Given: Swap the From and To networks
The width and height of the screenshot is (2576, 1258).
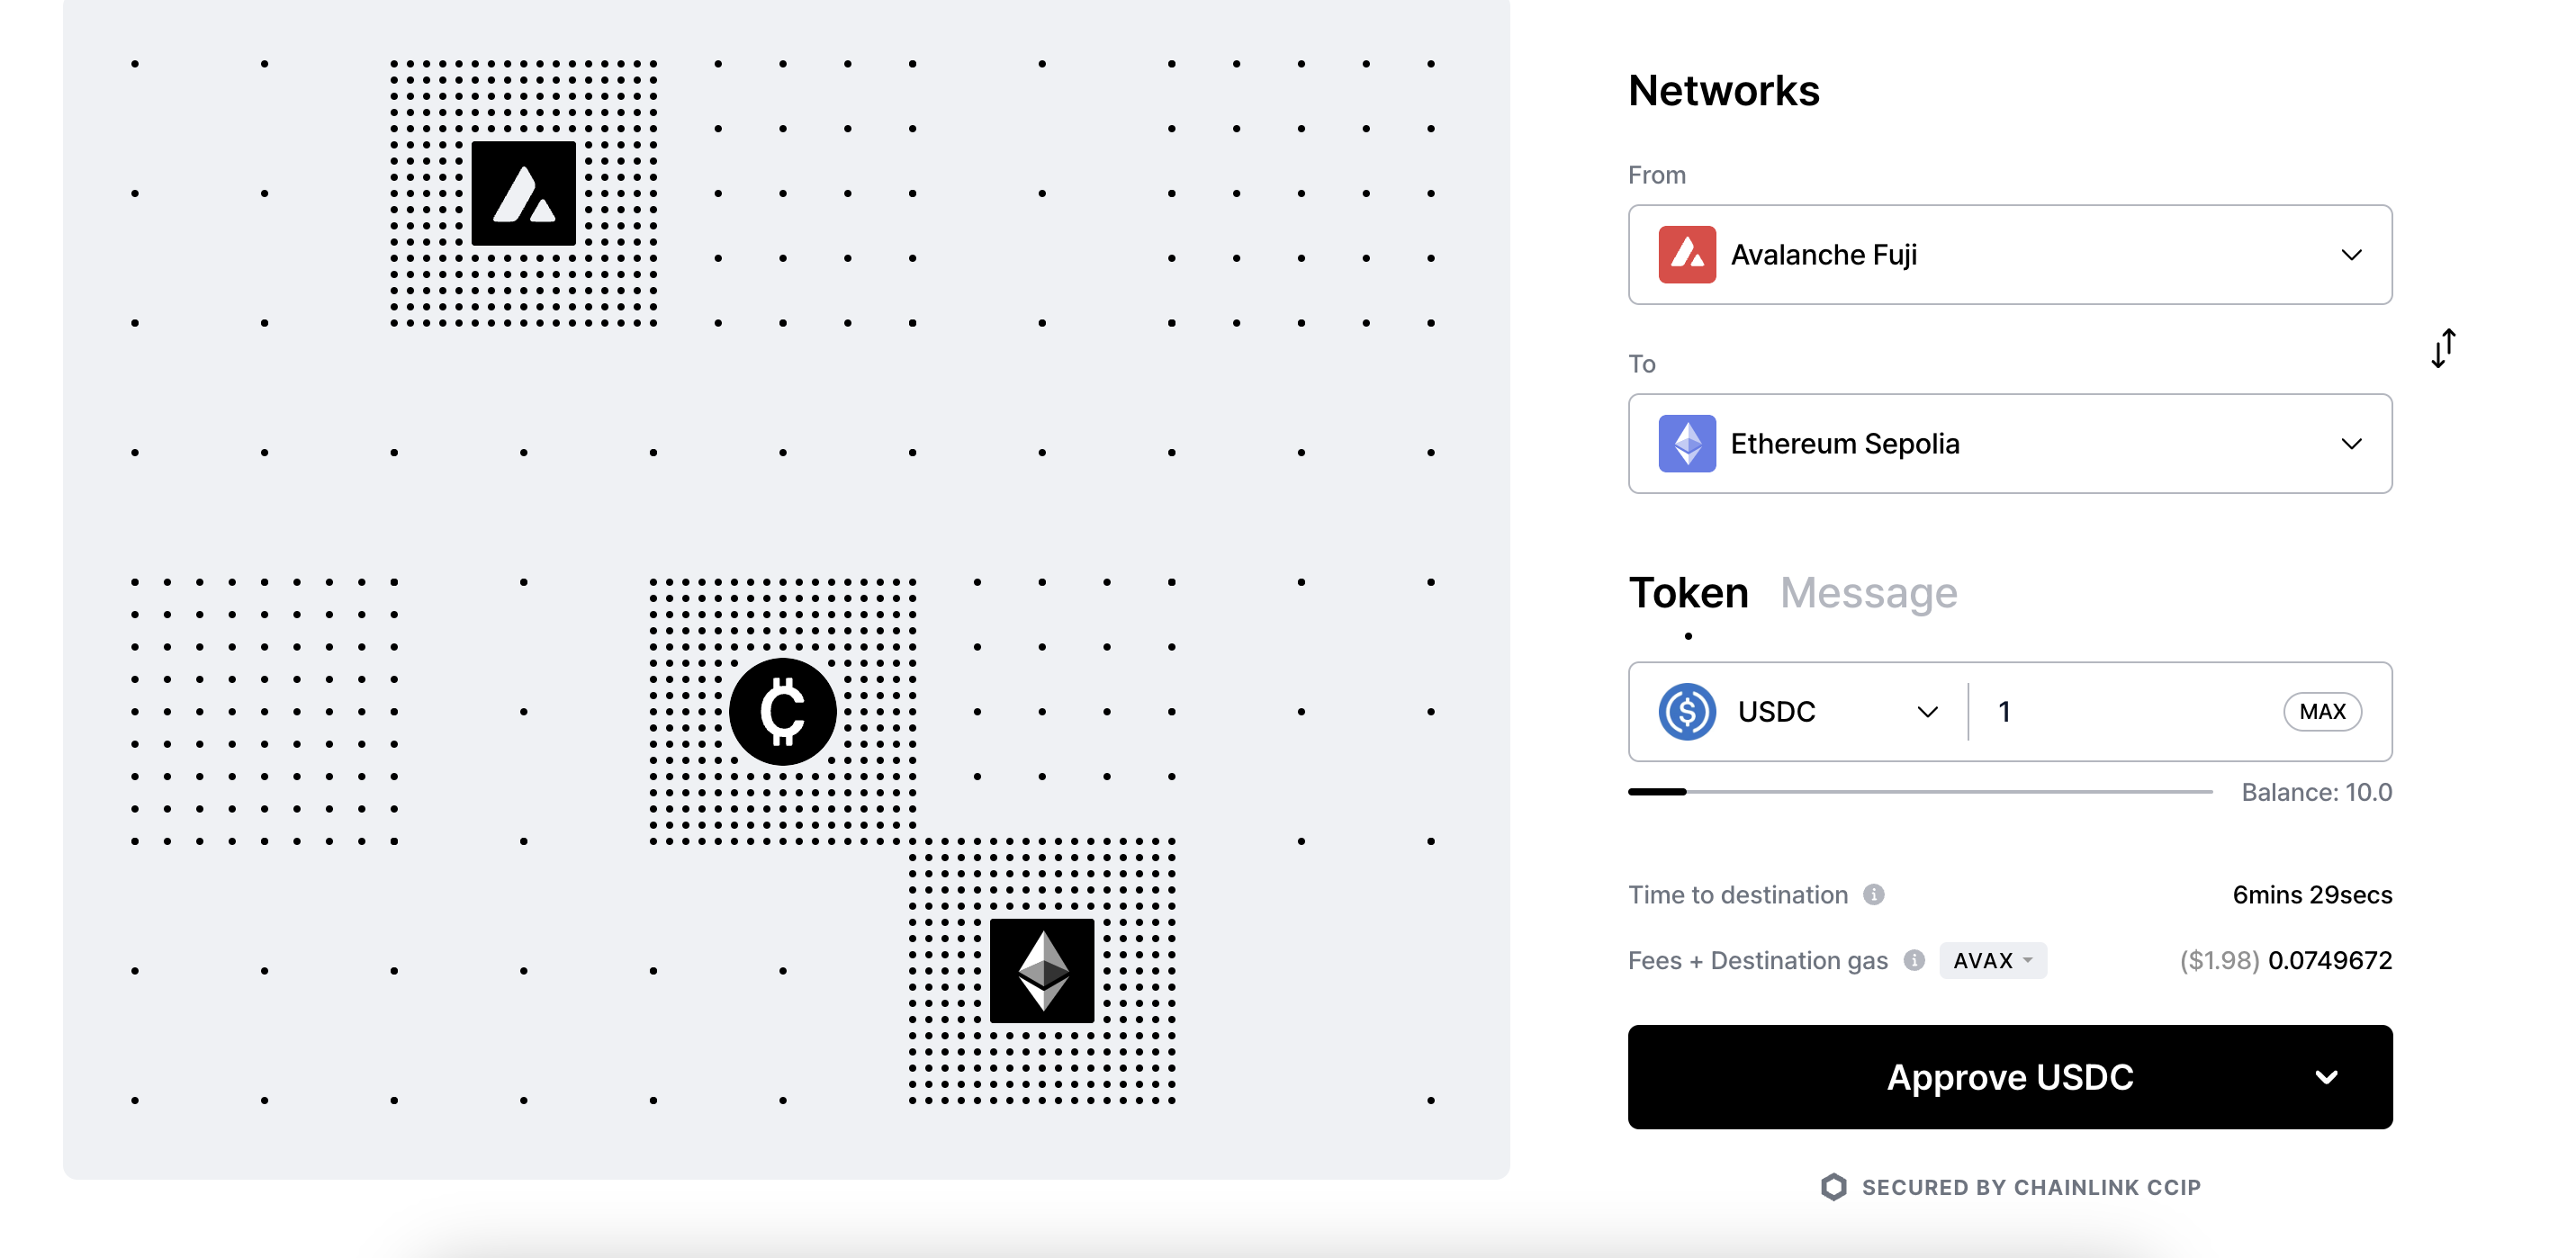Looking at the screenshot, I should click(2443, 348).
